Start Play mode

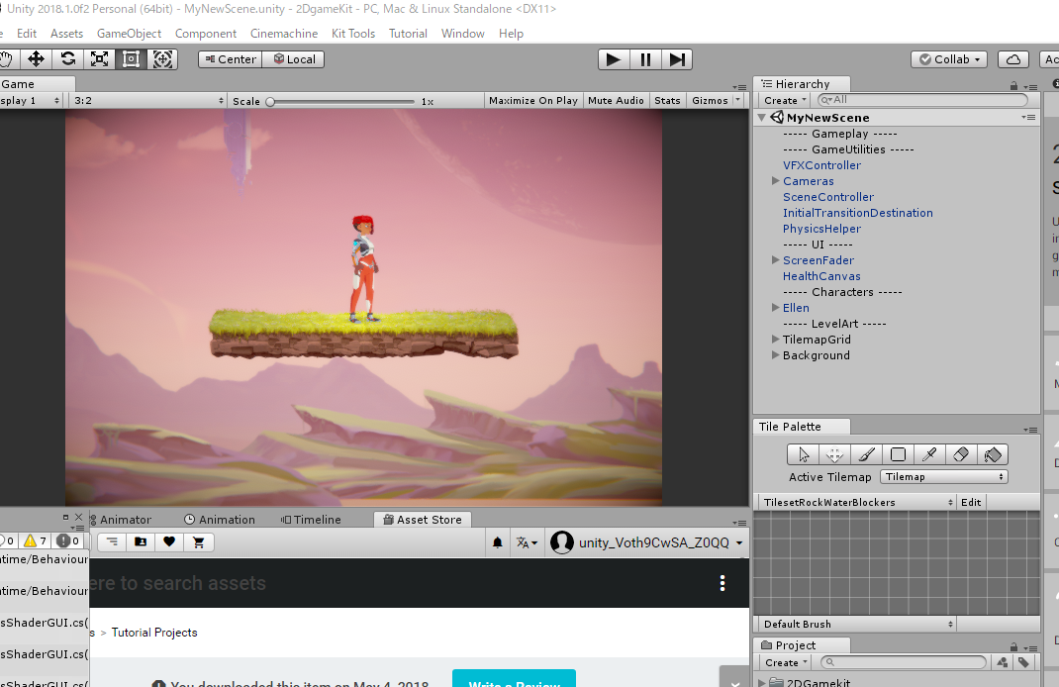614,59
